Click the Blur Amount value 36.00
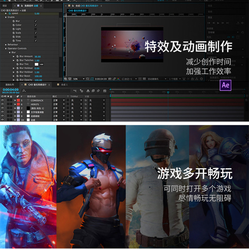 tap(38, 57)
